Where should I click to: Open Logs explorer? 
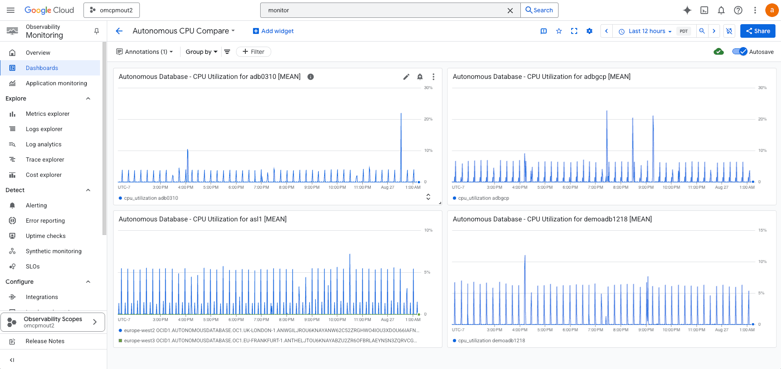point(50,129)
